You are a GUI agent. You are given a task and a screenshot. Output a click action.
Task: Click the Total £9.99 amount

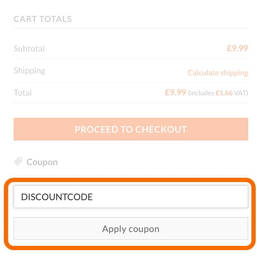coord(175,93)
